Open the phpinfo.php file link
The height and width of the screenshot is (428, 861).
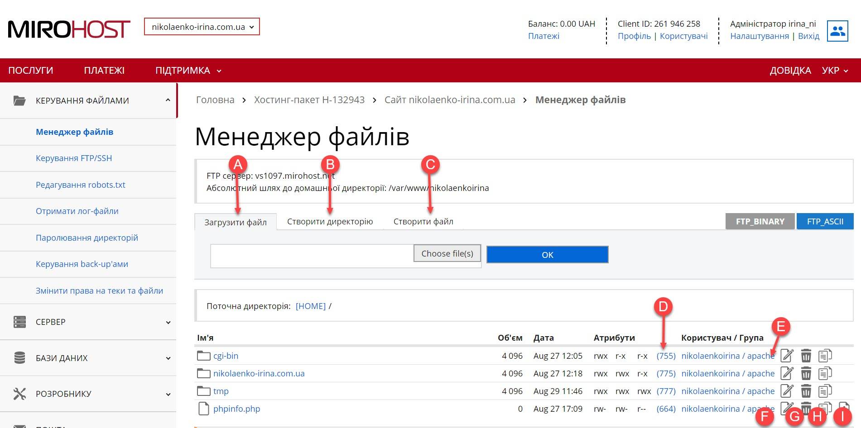(x=236, y=409)
